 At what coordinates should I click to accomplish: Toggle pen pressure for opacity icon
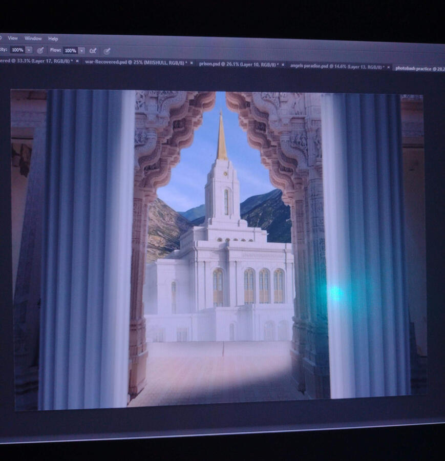point(40,50)
